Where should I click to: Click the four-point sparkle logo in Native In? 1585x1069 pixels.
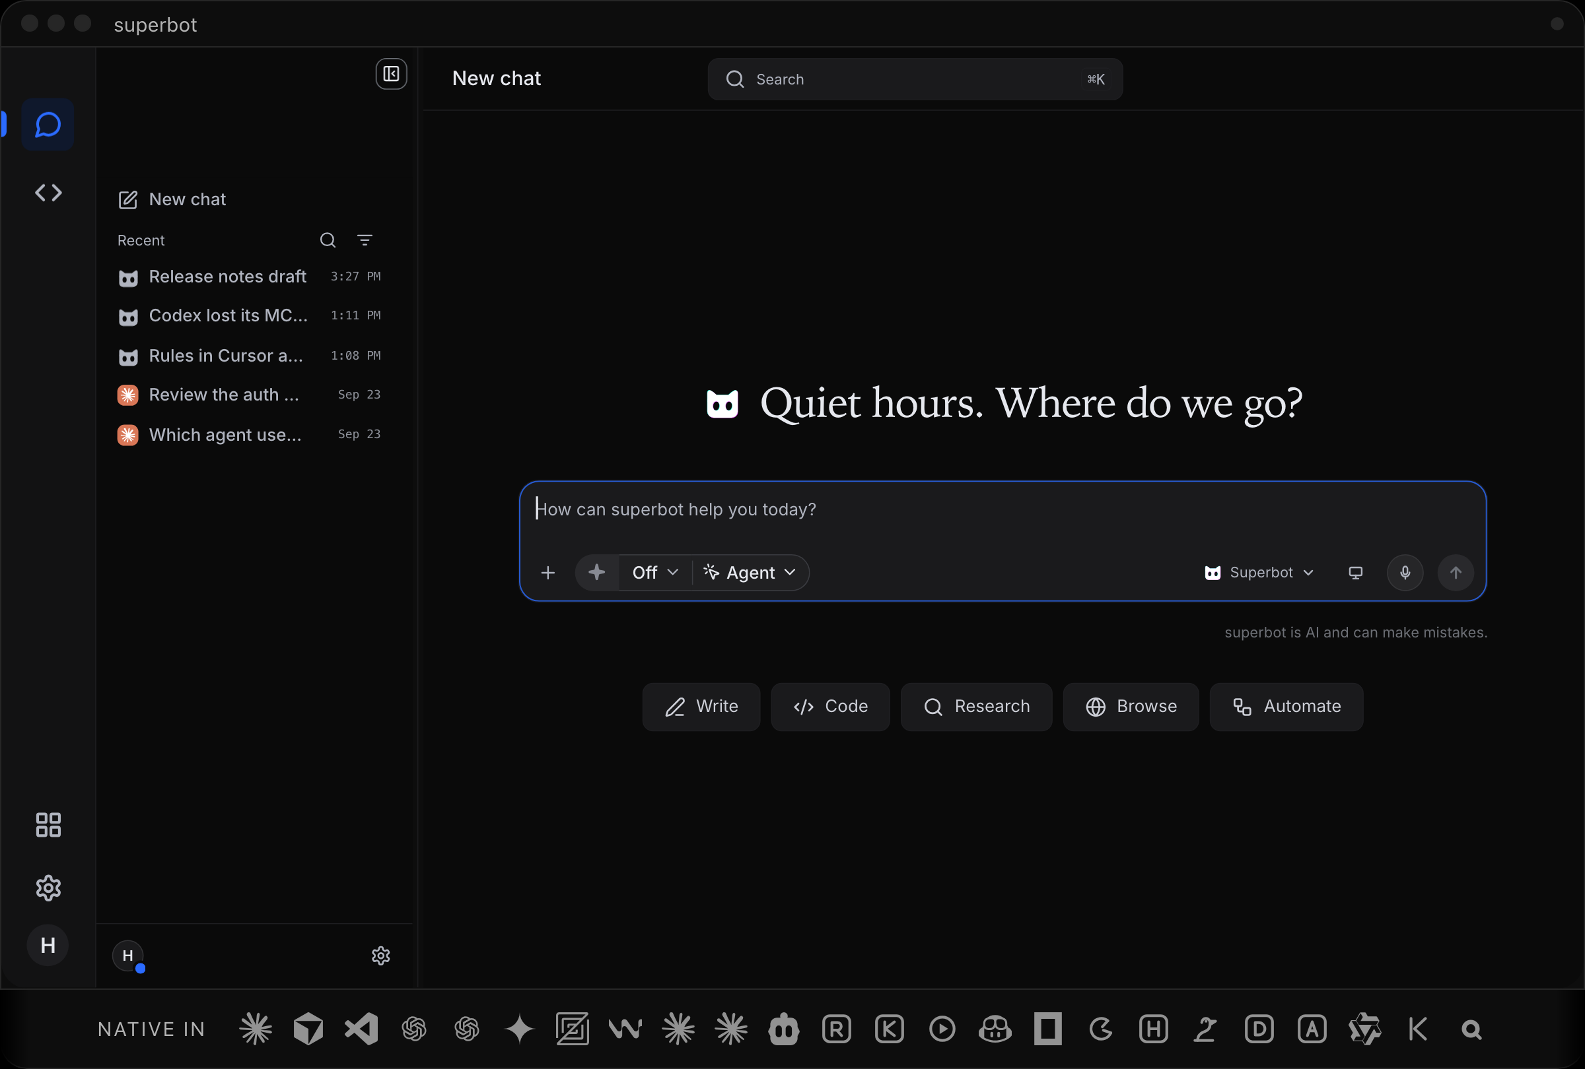point(520,1029)
